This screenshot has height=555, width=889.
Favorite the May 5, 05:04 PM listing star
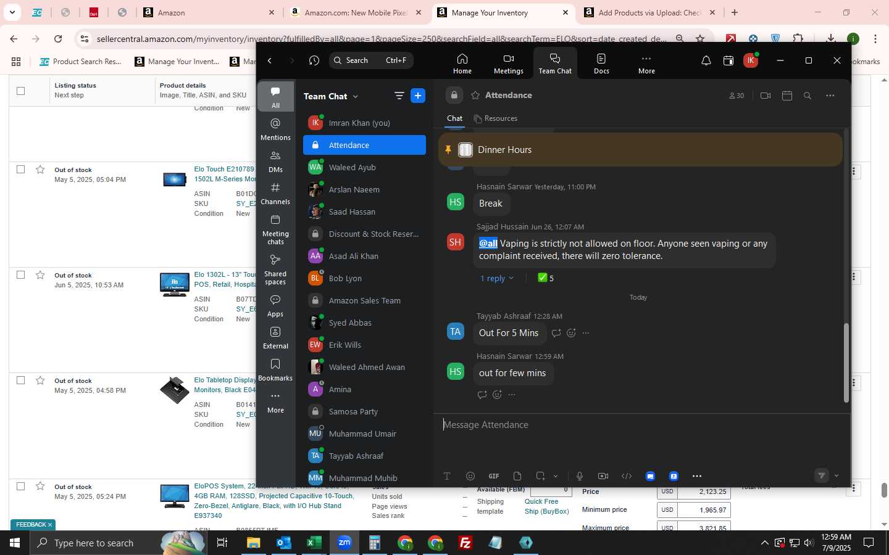pos(40,169)
